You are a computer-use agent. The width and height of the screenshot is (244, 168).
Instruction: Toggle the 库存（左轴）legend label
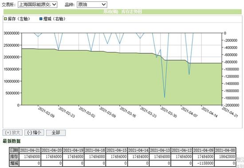point(19,19)
